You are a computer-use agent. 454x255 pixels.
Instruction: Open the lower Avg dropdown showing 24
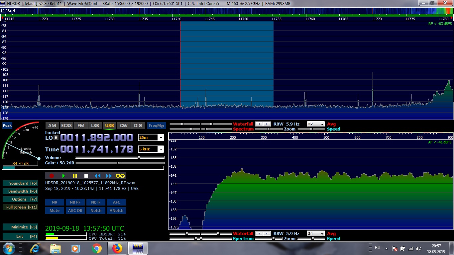point(316,233)
